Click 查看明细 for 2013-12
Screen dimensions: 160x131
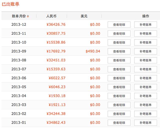click(x=119, y=24)
